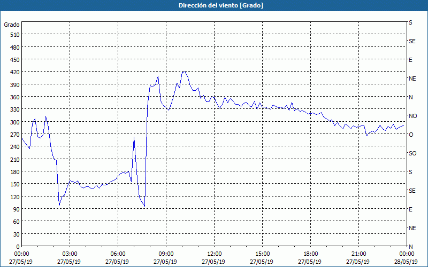Select the 'SO' compass direction label
Image resolution: width=428 pixels, height=267 pixels.
tap(412, 153)
